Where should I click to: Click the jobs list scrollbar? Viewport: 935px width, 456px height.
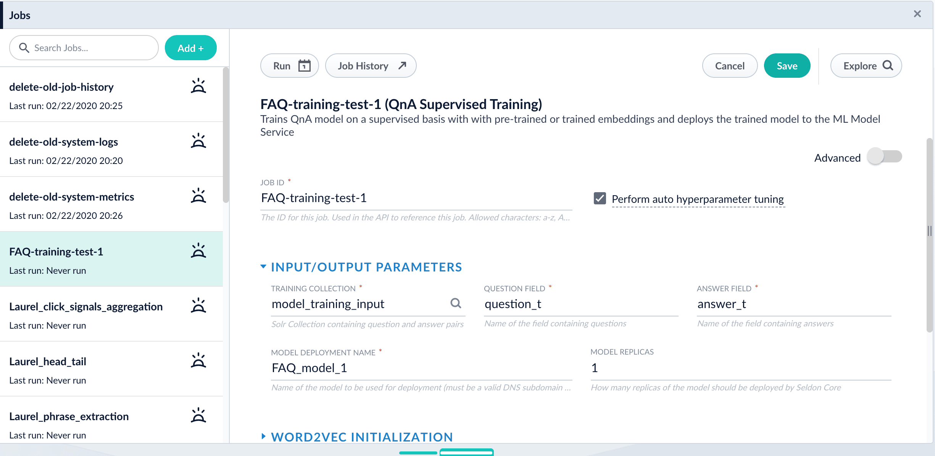(226, 135)
